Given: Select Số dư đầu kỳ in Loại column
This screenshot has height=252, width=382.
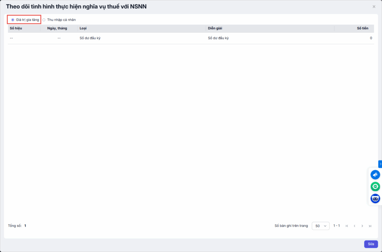Looking at the screenshot, I should pos(90,38).
